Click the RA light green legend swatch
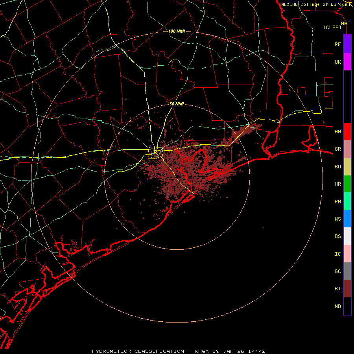 [347, 201]
